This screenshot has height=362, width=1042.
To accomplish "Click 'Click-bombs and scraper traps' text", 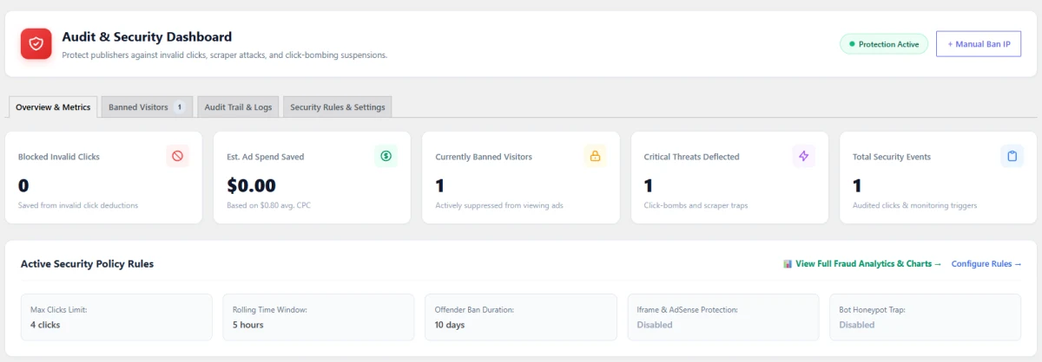I will click(696, 205).
